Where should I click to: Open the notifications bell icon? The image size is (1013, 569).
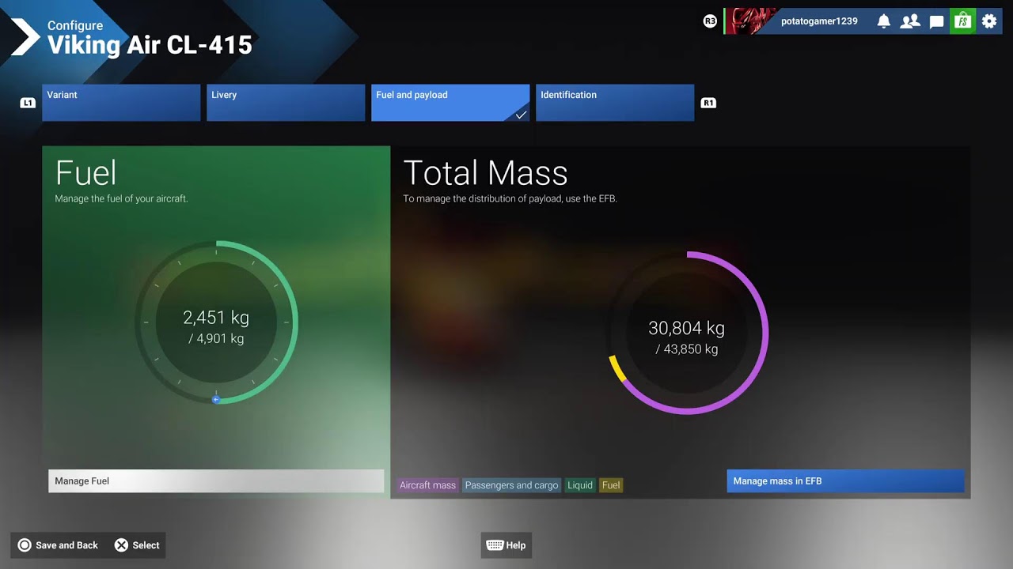884,21
